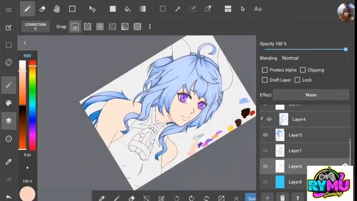Enable grid snap guide

point(100,27)
